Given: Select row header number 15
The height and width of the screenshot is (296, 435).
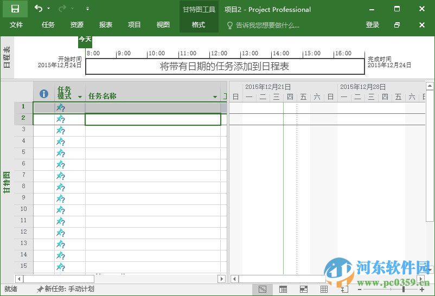Looking at the screenshot, I should point(23,266).
